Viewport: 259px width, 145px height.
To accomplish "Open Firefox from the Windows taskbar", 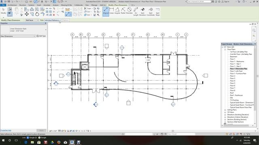I will click(x=59, y=142).
